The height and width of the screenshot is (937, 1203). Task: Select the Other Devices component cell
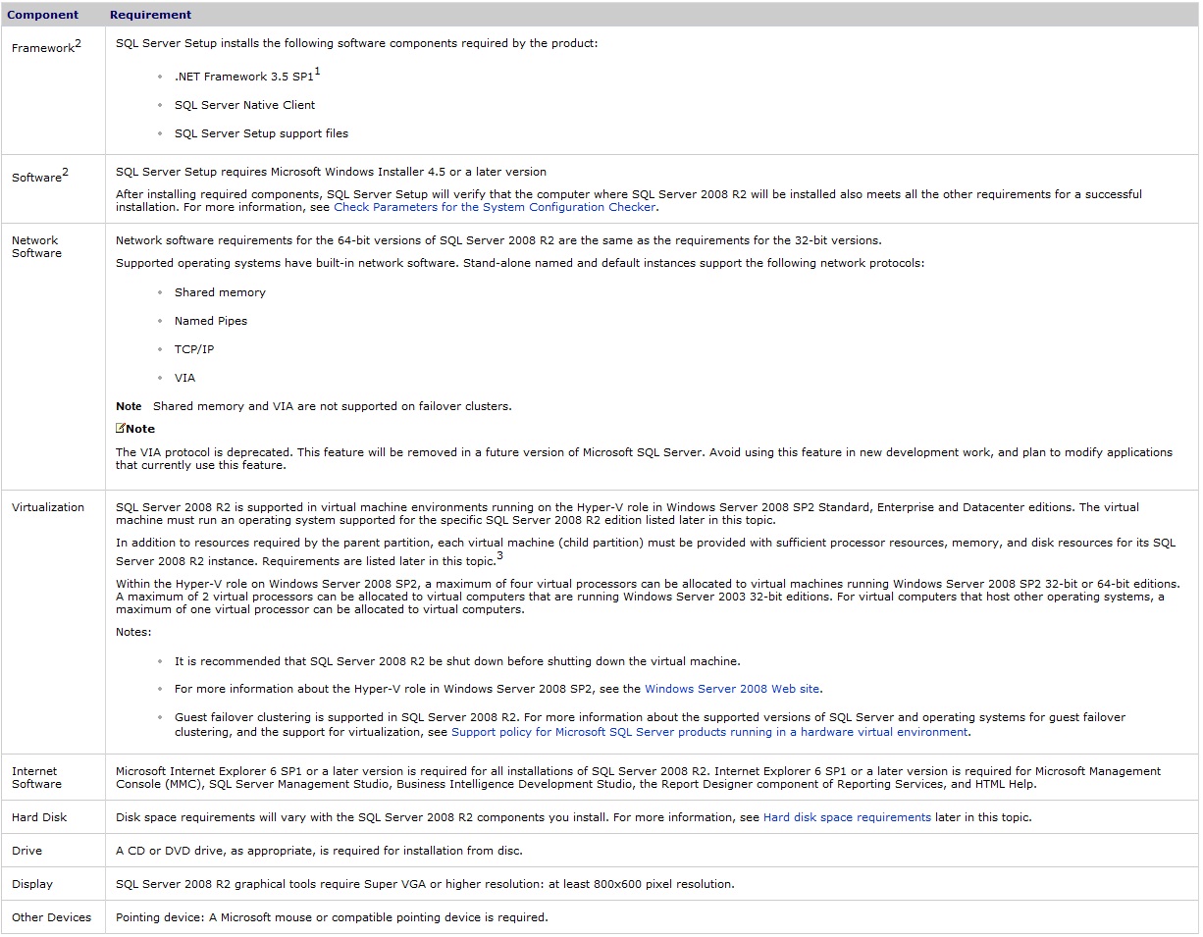tap(54, 917)
